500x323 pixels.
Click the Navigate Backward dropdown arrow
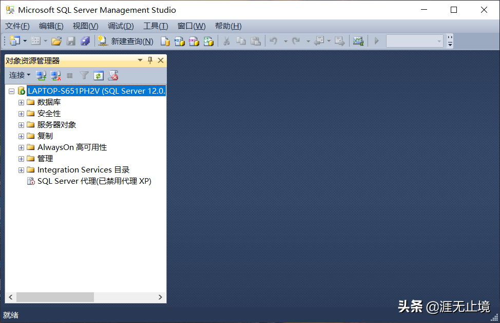329,41
